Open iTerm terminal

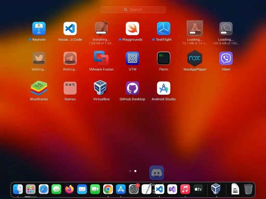[x=164, y=58]
